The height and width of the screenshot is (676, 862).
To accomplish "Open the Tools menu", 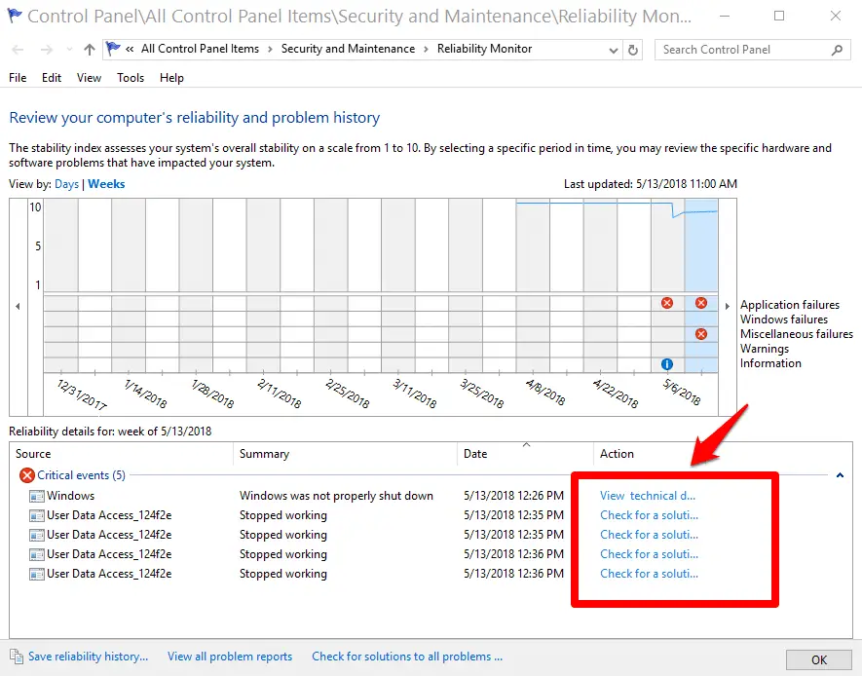I will tap(131, 78).
